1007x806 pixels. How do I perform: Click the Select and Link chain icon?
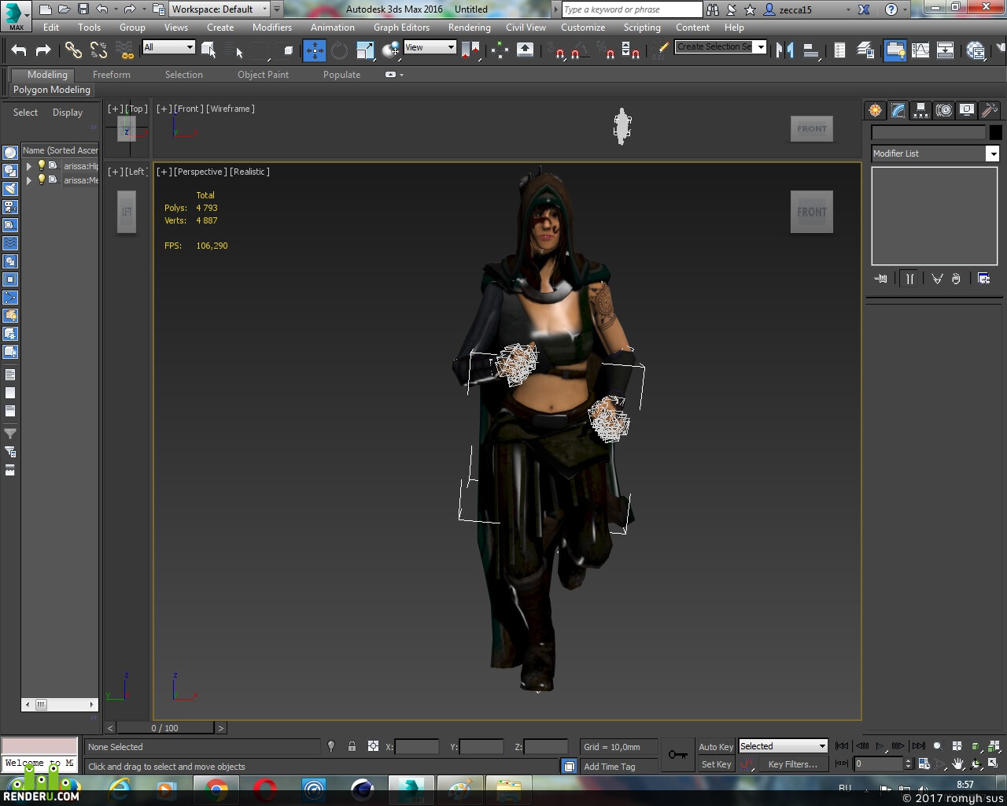tap(73, 50)
